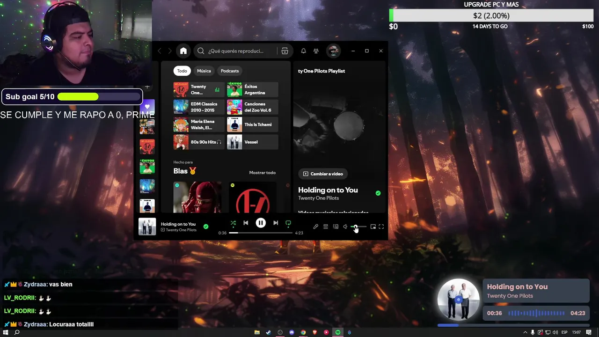Open the miniplayer icon
Image resolution: width=599 pixels, height=337 pixels.
point(373,227)
